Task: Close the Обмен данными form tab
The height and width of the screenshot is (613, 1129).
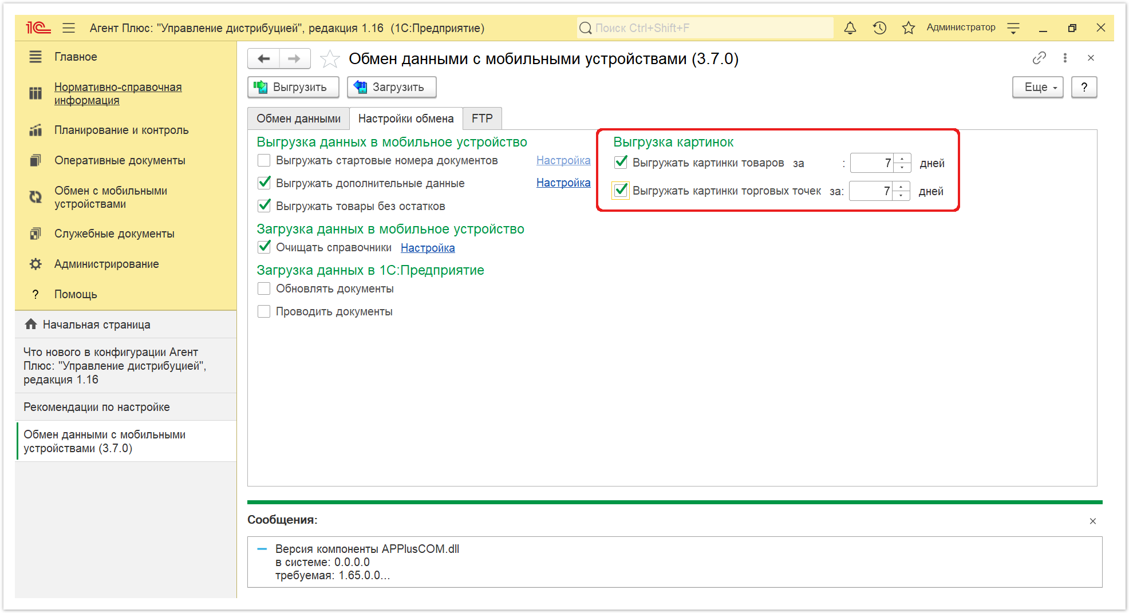Action: tap(1091, 58)
